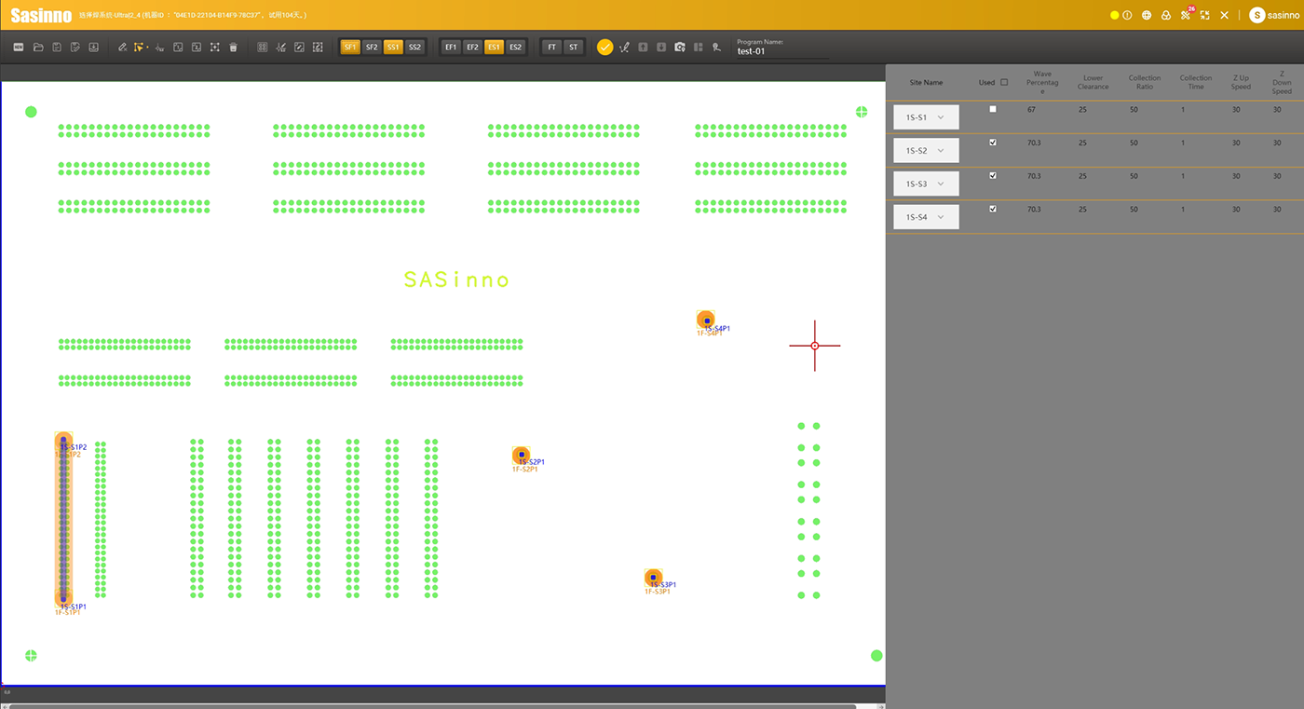1304x709 pixels.
Task: Click the exit fullscreen icon
Action: pyautogui.click(x=1205, y=15)
